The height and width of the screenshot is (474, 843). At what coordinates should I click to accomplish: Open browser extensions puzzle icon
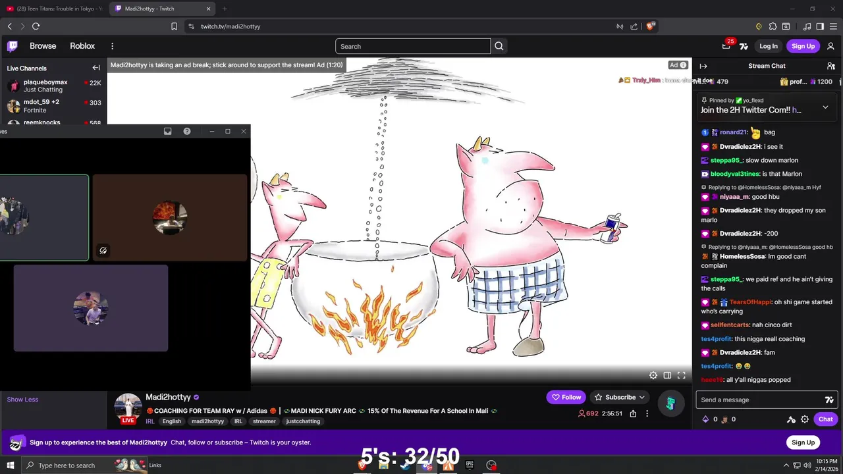coord(773,26)
